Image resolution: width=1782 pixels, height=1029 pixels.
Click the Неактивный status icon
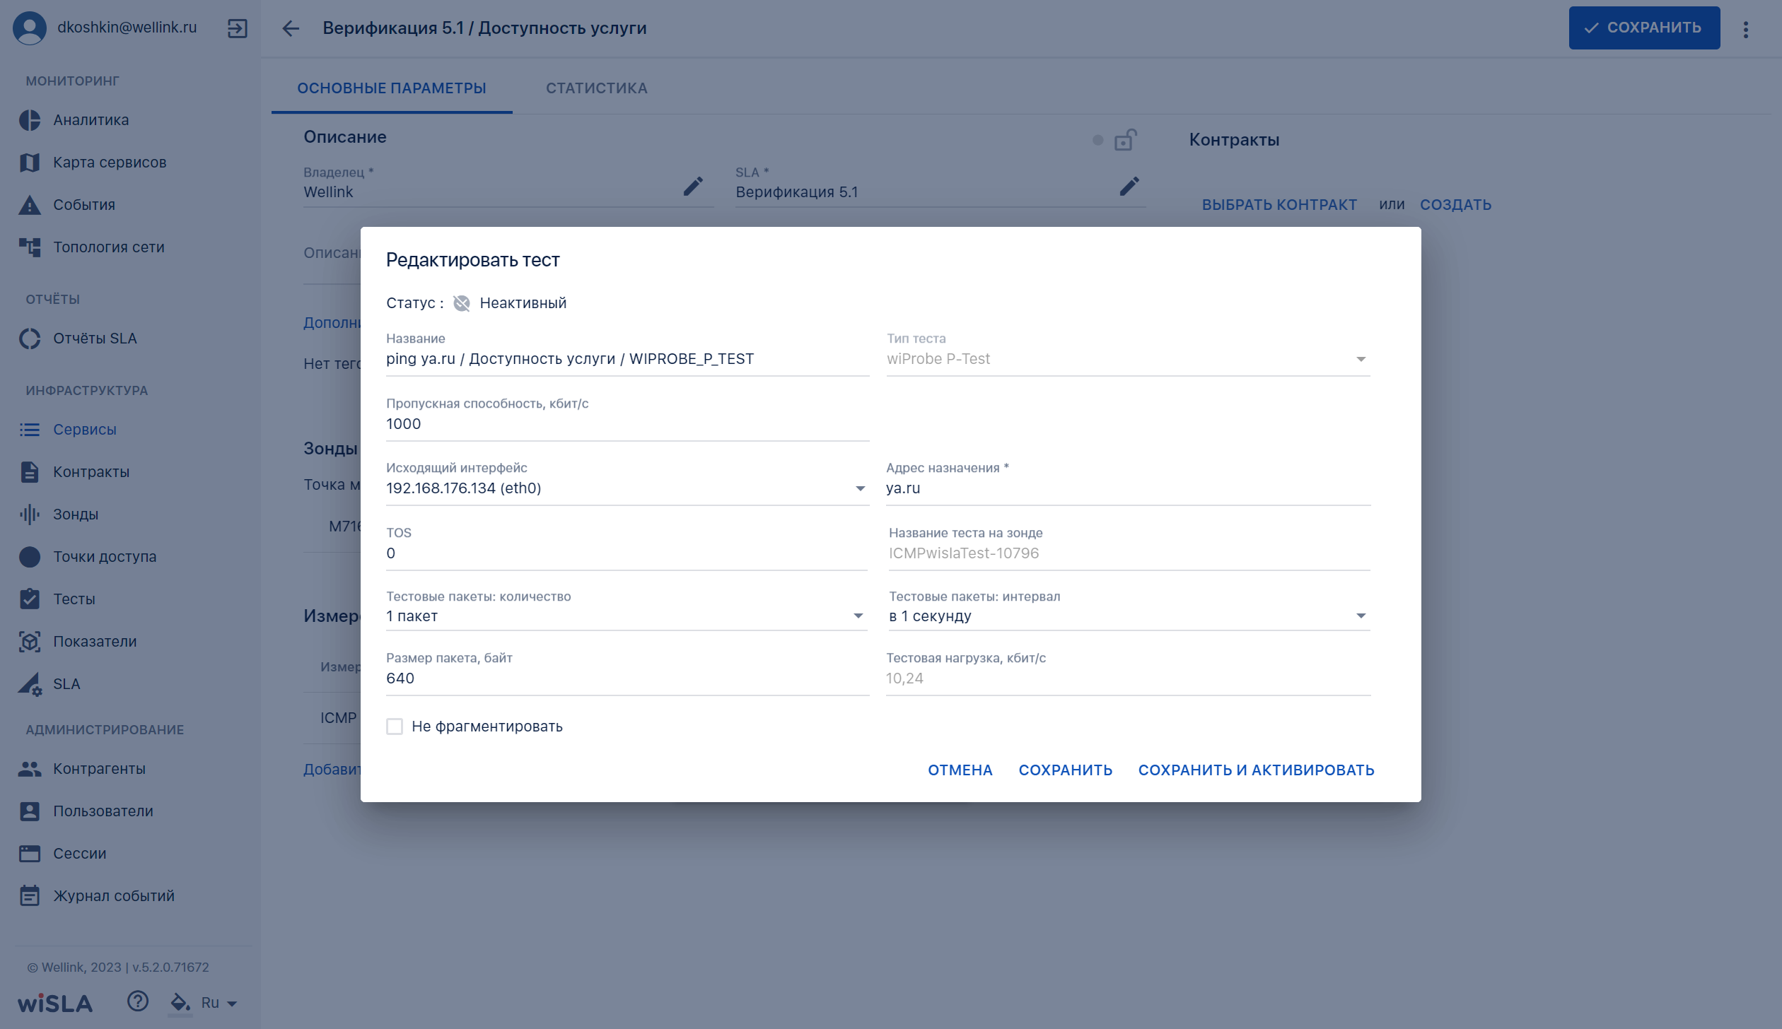point(462,303)
